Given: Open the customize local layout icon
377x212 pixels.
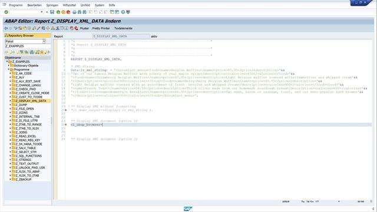Looking at the screenshot, I should coord(128,12).
